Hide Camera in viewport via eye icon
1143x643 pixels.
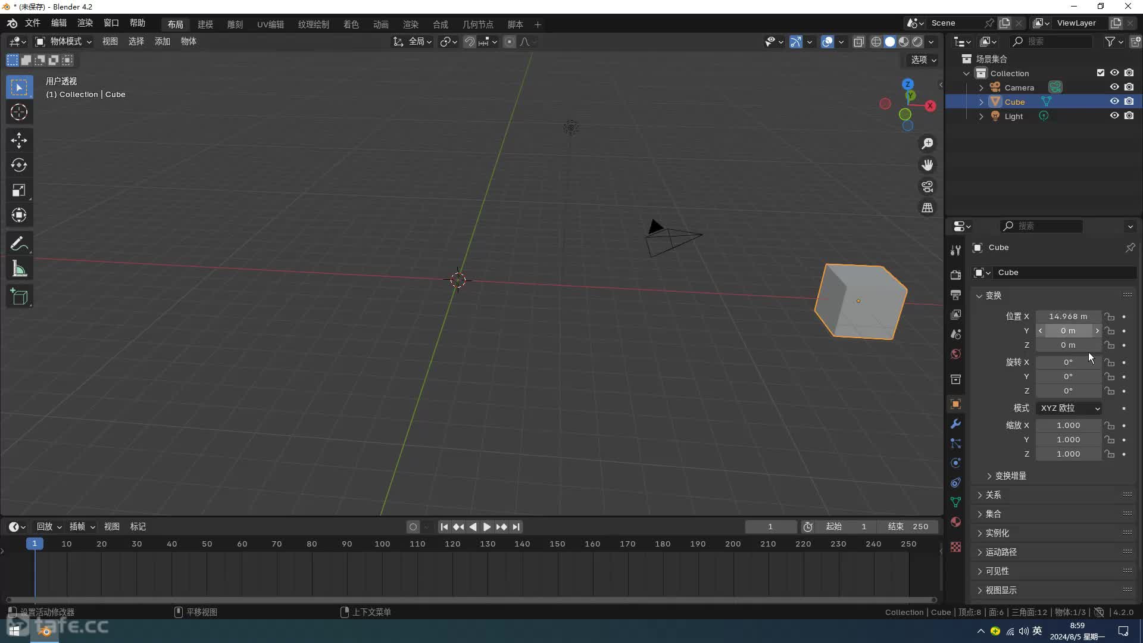1114,88
